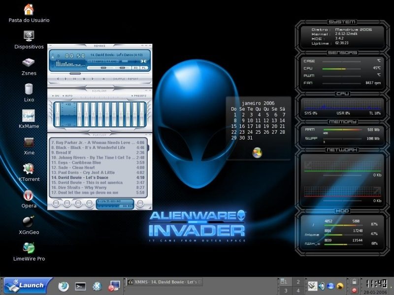Select playlist track 10 Johnny Rivers
This screenshot has width=394, height=295.
98,157
